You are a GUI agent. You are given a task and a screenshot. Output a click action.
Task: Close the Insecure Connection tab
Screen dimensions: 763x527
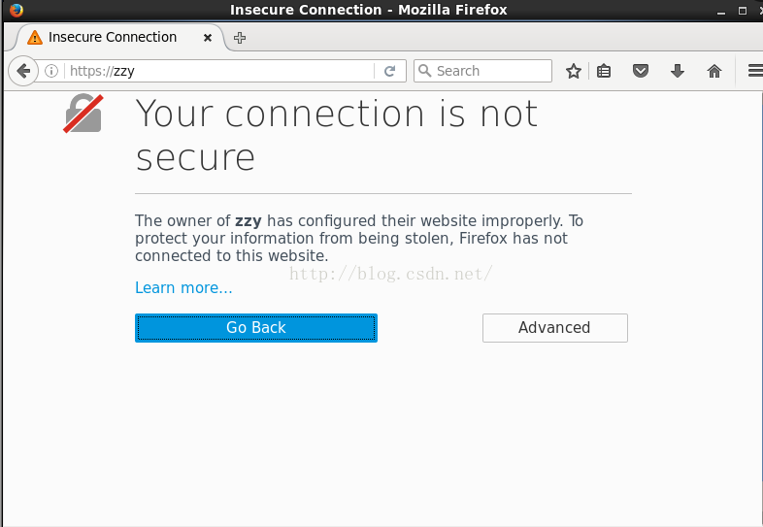(208, 38)
